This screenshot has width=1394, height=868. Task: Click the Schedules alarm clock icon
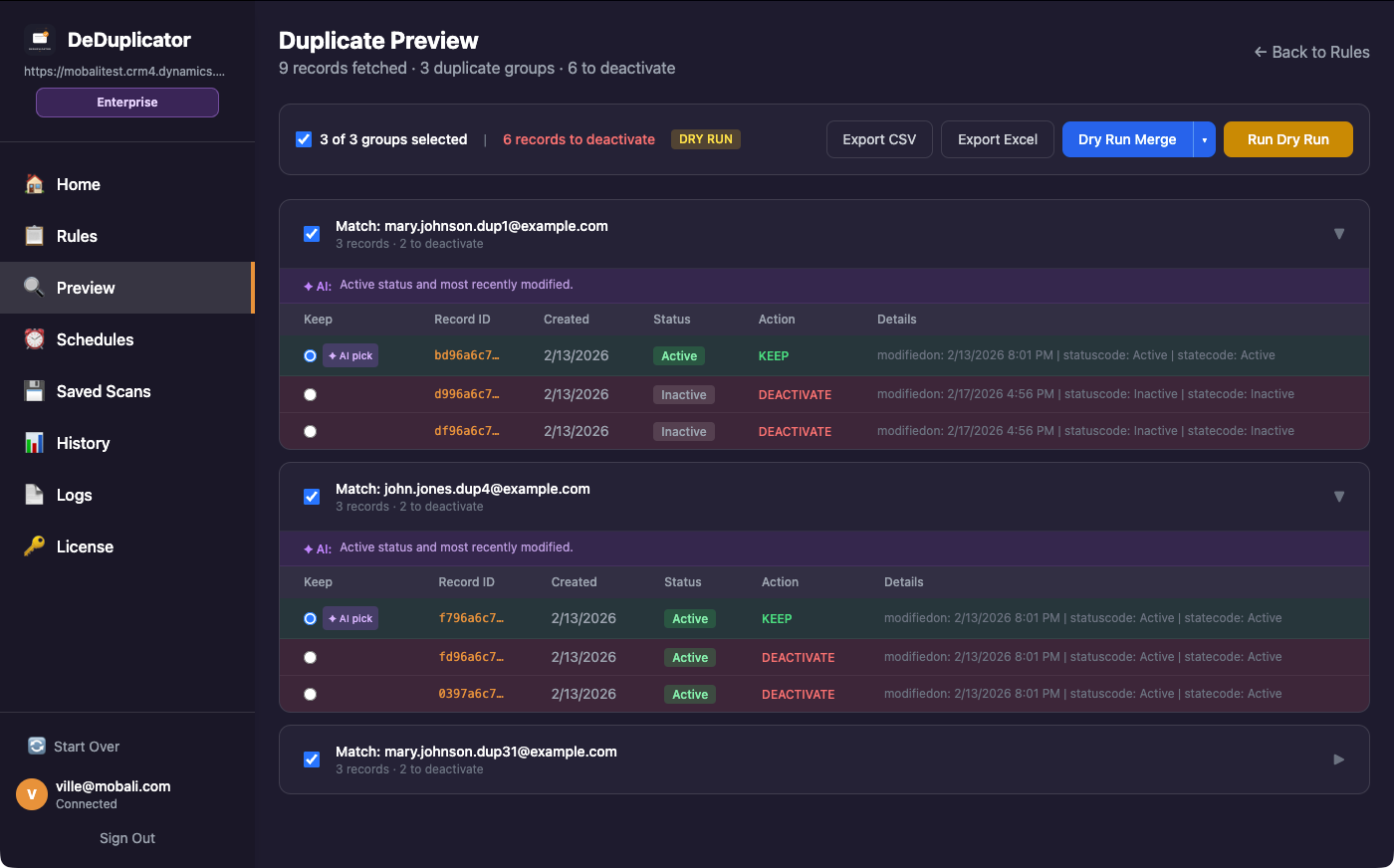[35, 339]
